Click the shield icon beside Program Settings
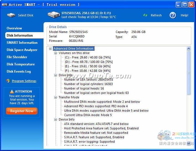Viewport: 196px width, 151px height. coord(8,81)
